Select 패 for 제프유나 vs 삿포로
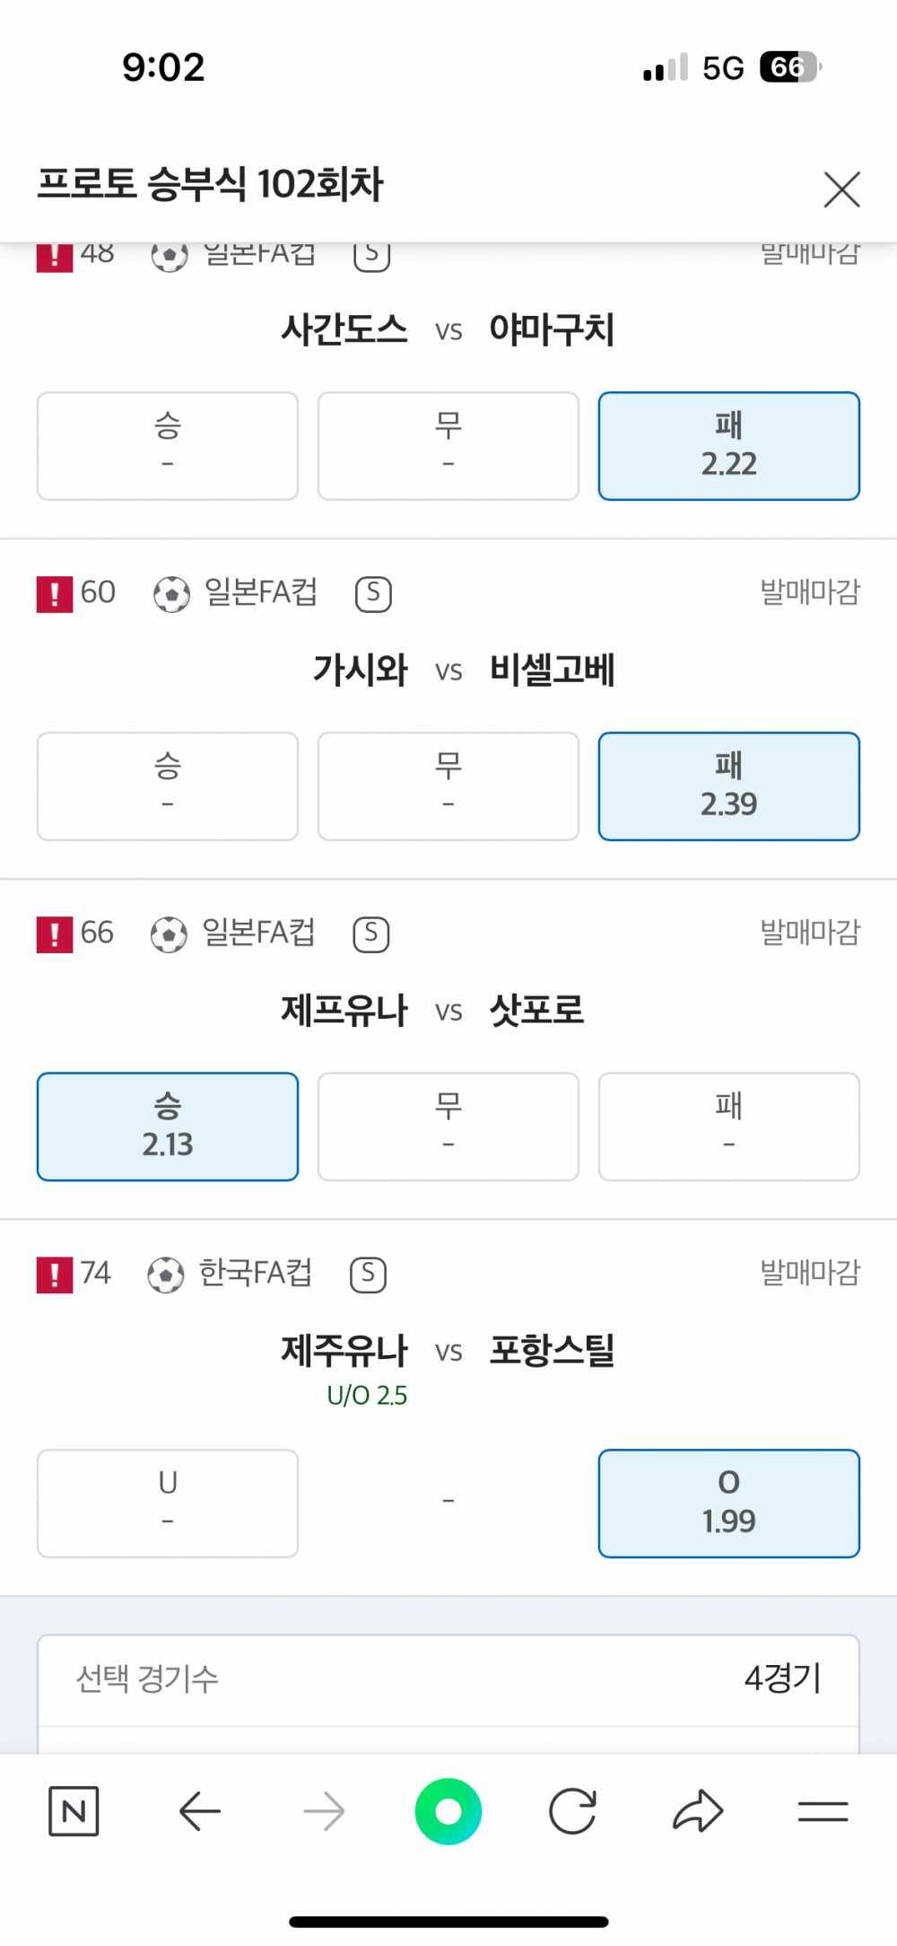Screen dimensions: 897x1946 coord(728,1126)
